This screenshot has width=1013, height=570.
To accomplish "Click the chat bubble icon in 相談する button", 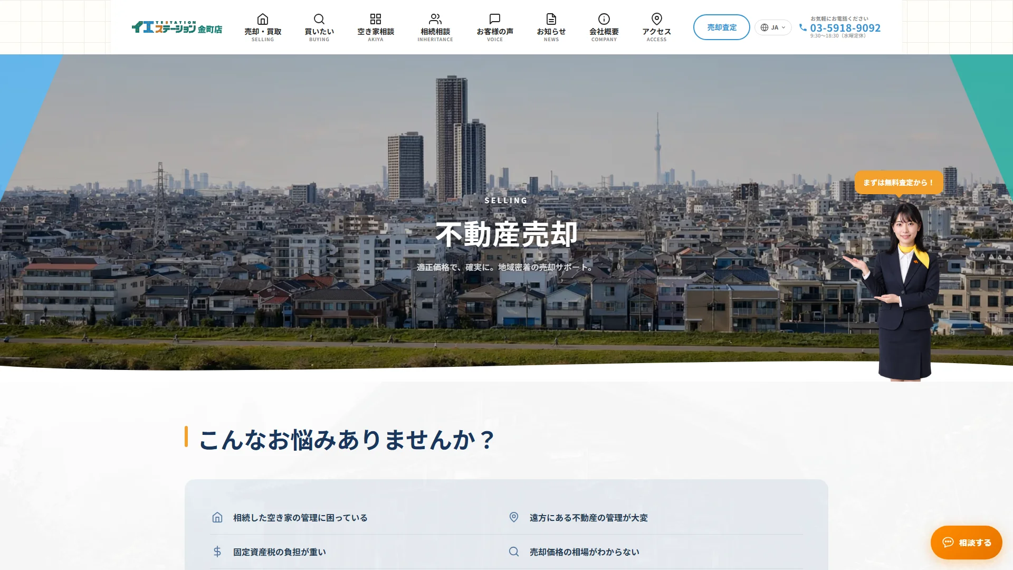I will click(x=948, y=543).
